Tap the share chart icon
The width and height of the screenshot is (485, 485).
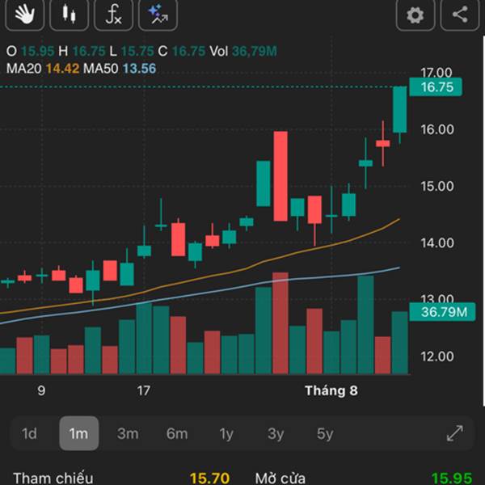(460, 14)
